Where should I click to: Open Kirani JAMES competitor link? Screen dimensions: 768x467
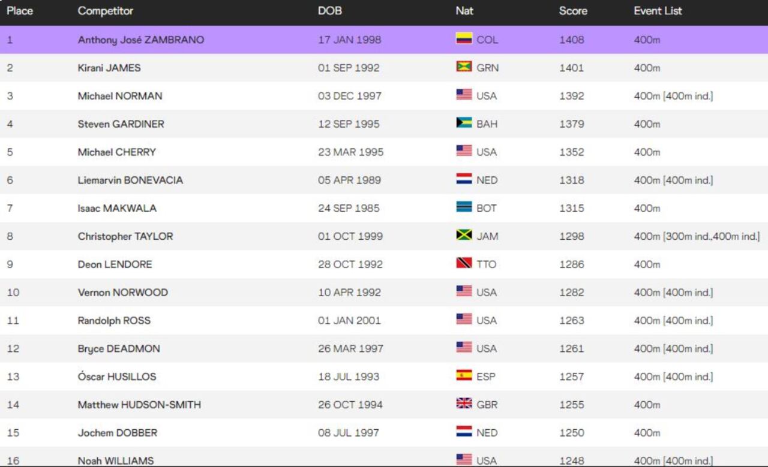(109, 68)
